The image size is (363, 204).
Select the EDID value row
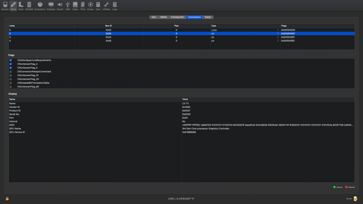tap(181, 125)
